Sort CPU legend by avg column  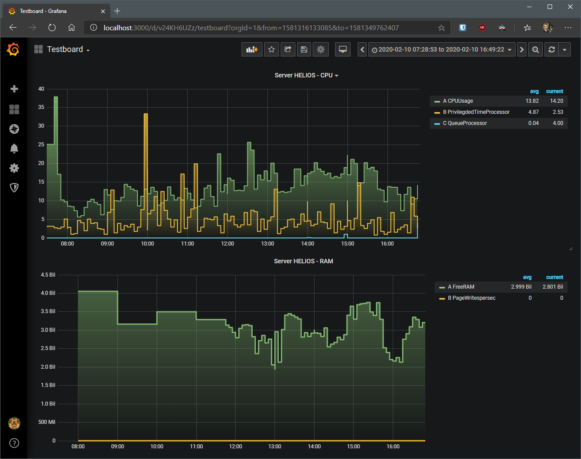(x=534, y=91)
